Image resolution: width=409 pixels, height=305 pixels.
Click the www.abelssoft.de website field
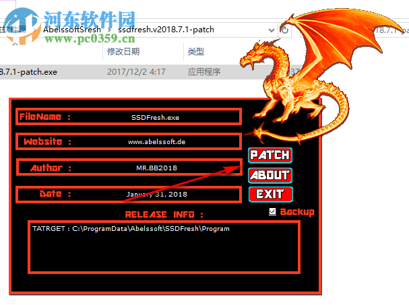pos(129,141)
